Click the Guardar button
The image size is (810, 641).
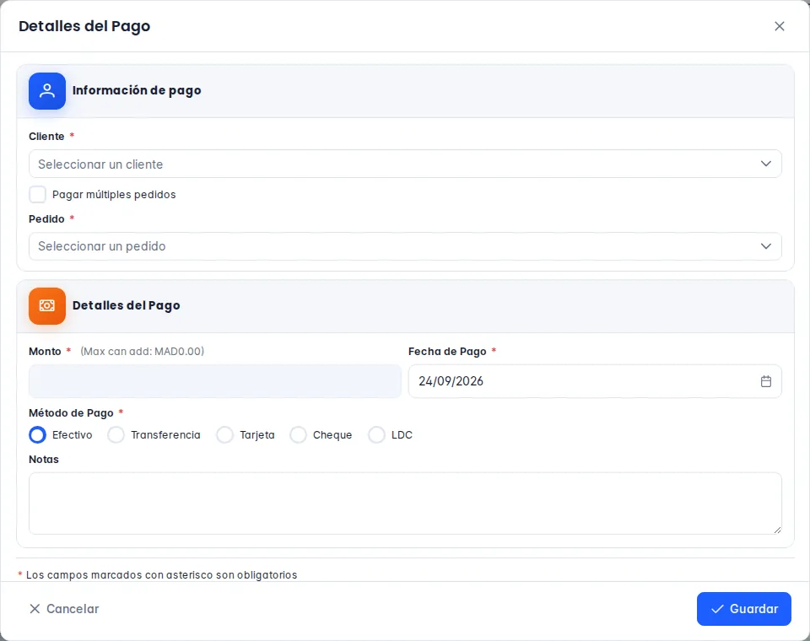click(x=744, y=609)
